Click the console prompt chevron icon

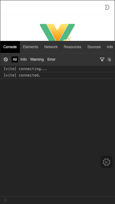[5, 200]
